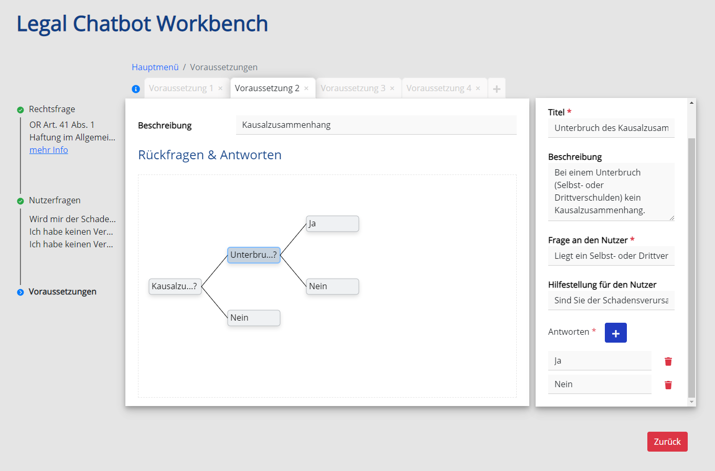This screenshot has width=715, height=471.
Task: Edit the Beschreibung textarea in the side panel
Action: pyautogui.click(x=611, y=192)
